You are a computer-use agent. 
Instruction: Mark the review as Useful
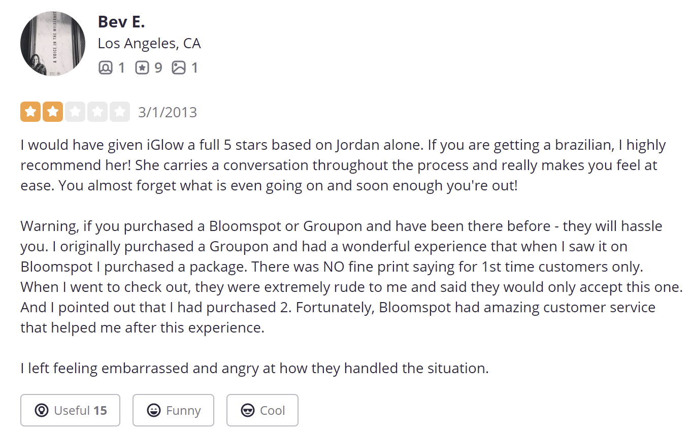click(x=70, y=410)
